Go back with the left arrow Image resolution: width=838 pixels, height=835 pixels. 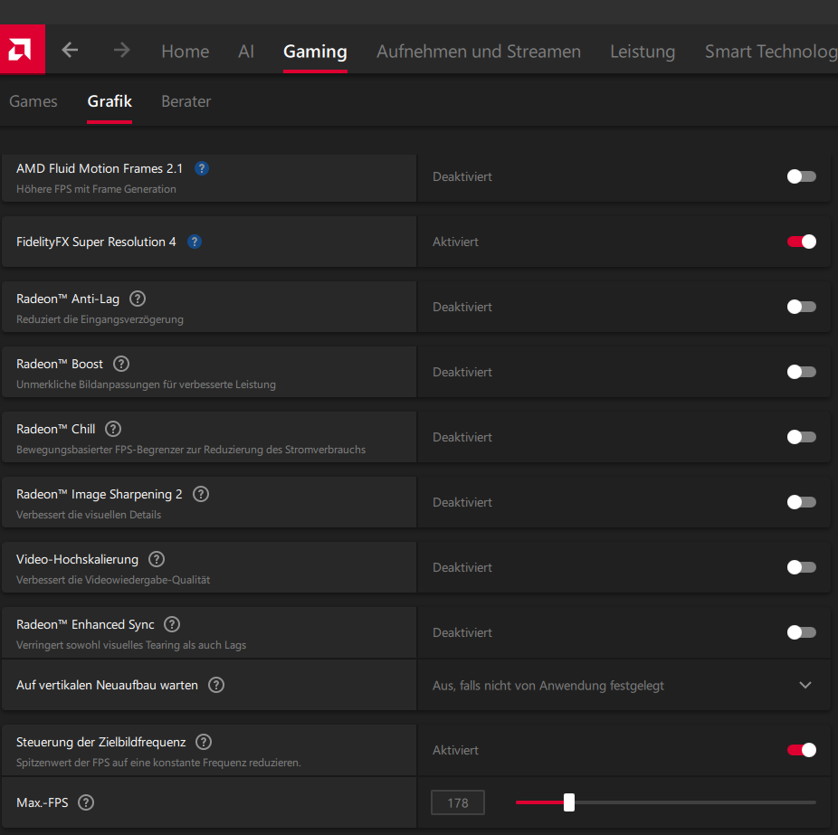[70, 51]
